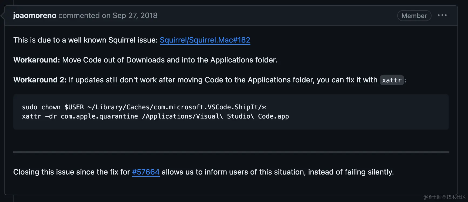Click com.apple.quarantine in the code block

click(99, 116)
